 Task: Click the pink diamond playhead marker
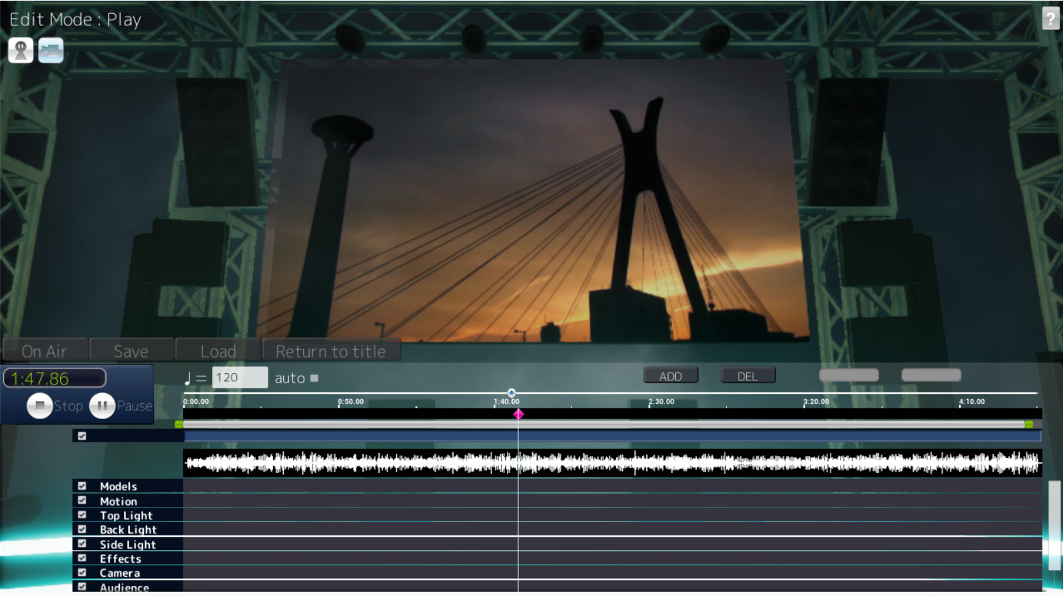point(518,414)
